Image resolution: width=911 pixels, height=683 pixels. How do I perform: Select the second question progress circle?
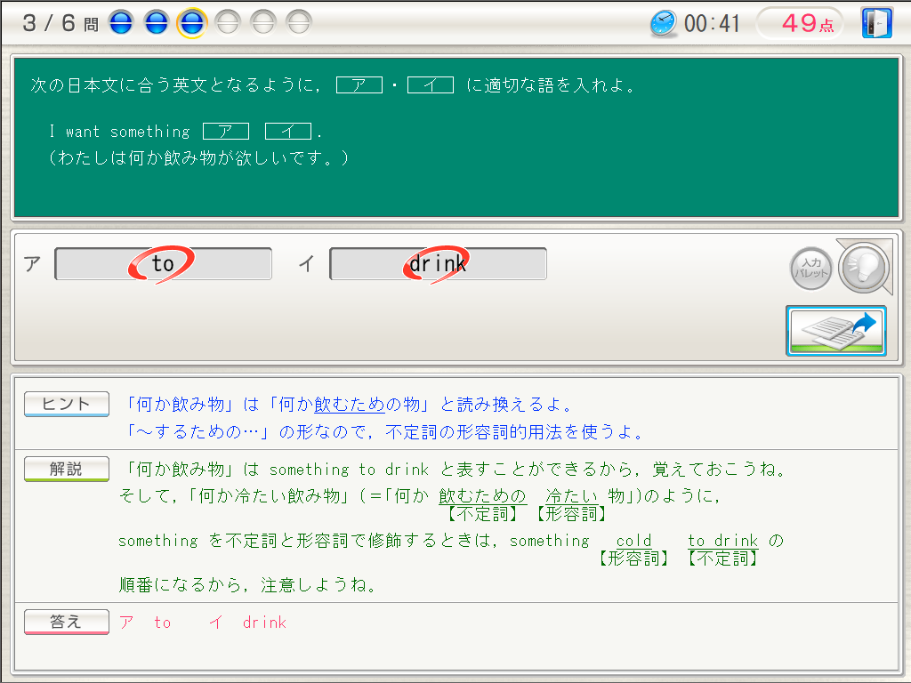coord(157,23)
